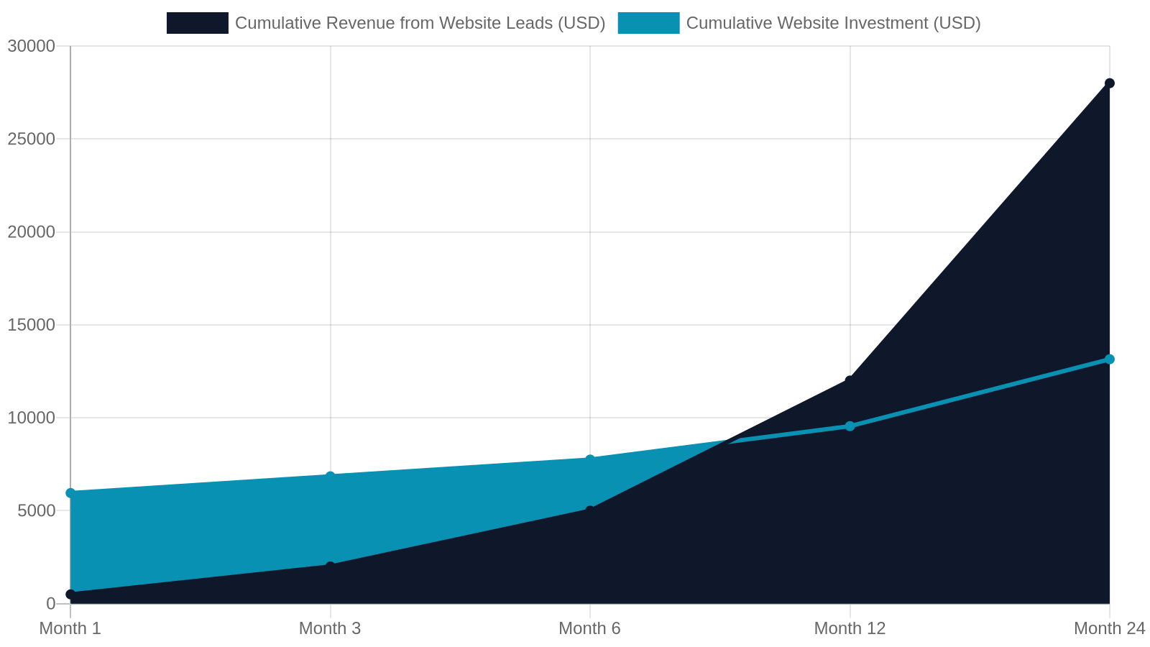Click the dark navy revenue legend swatch
Viewport: 1150px width, 647px height.
pos(197,23)
